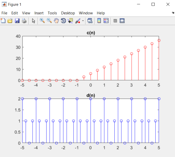
Task: Click the c(n) plot title
Action: (91, 33)
